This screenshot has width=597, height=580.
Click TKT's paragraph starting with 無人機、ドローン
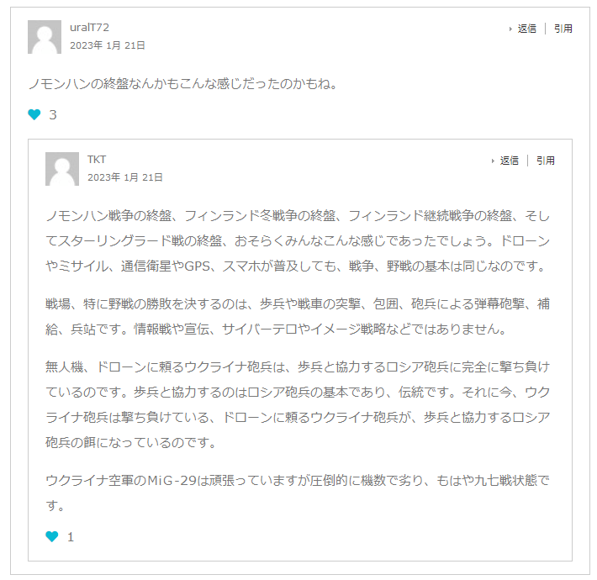[x=298, y=404]
